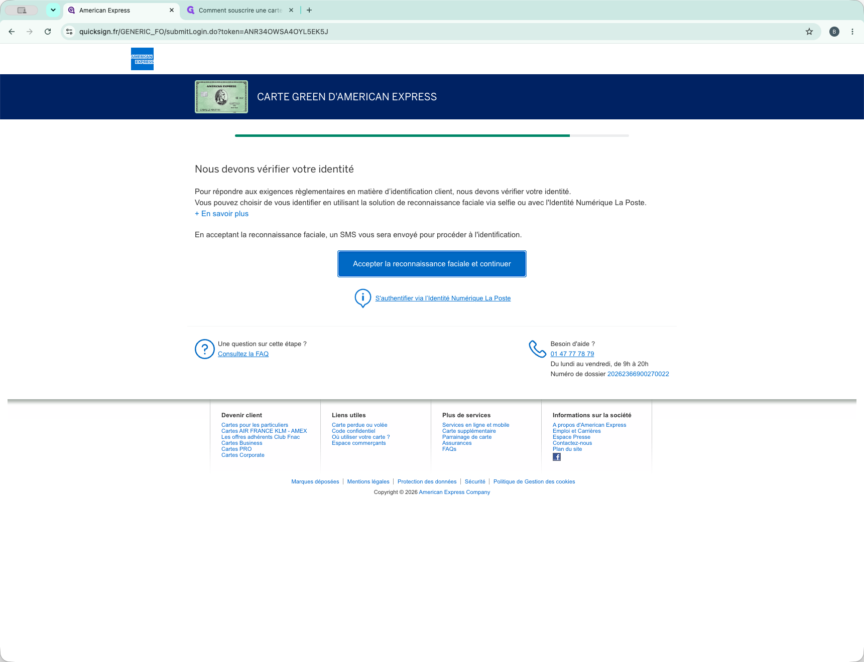Reload the page with refresh icon

click(48, 32)
